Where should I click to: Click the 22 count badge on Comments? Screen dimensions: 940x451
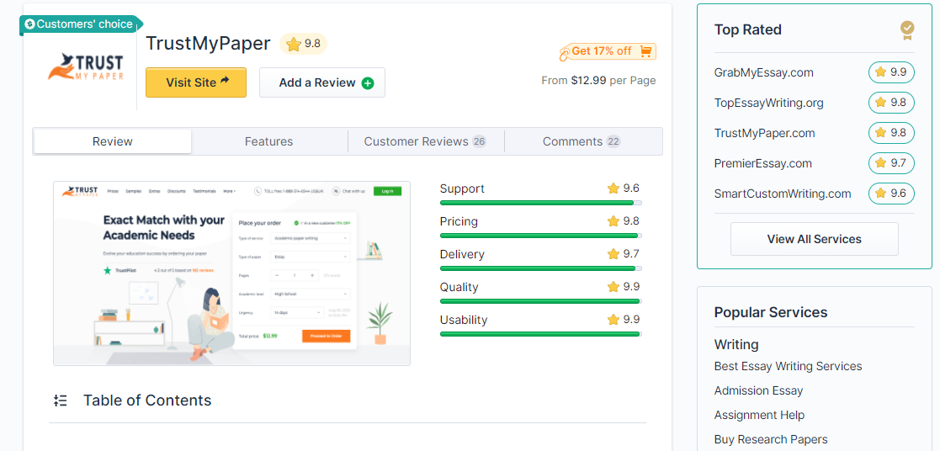pos(613,141)
